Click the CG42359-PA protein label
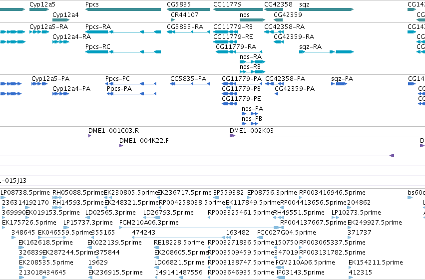This screenshot has height=280, width=425. 295,89
